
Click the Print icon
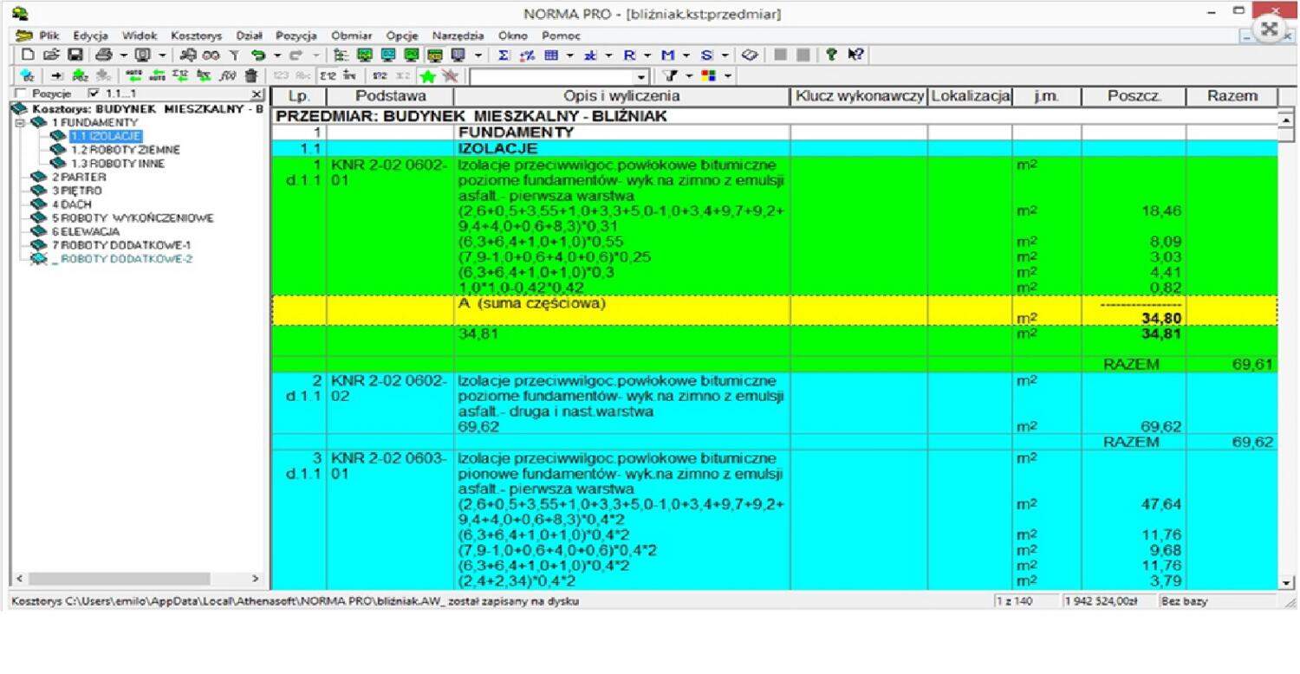(104, 55)
